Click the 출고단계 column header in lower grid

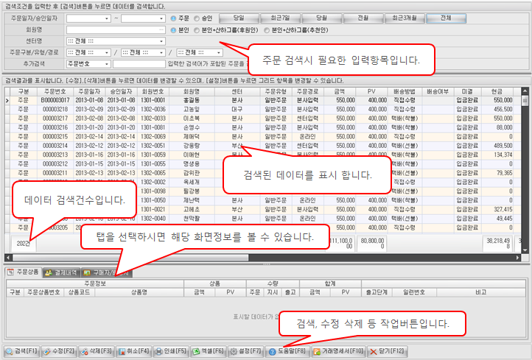pyautogui.click(x=377, y=292)
